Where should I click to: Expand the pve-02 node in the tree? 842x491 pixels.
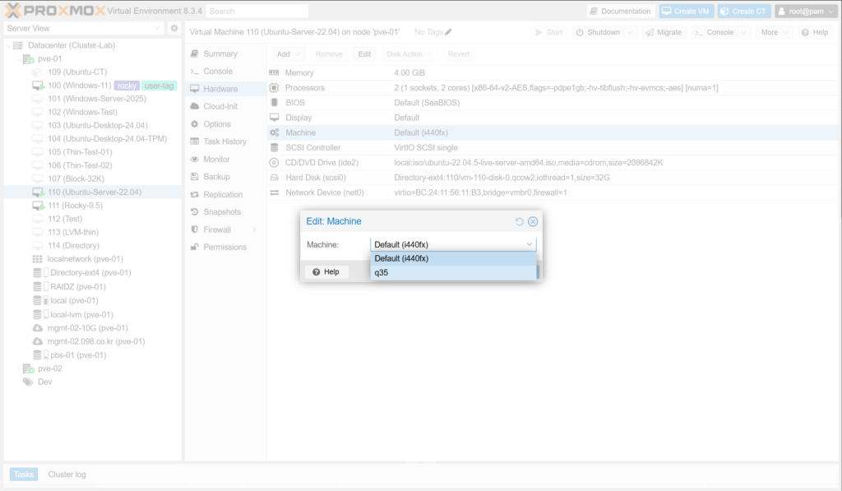pos(19,368)
